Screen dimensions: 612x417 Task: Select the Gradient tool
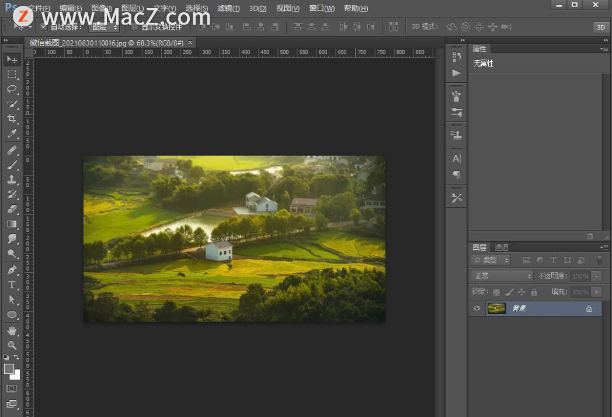click(x=12, y=224)
